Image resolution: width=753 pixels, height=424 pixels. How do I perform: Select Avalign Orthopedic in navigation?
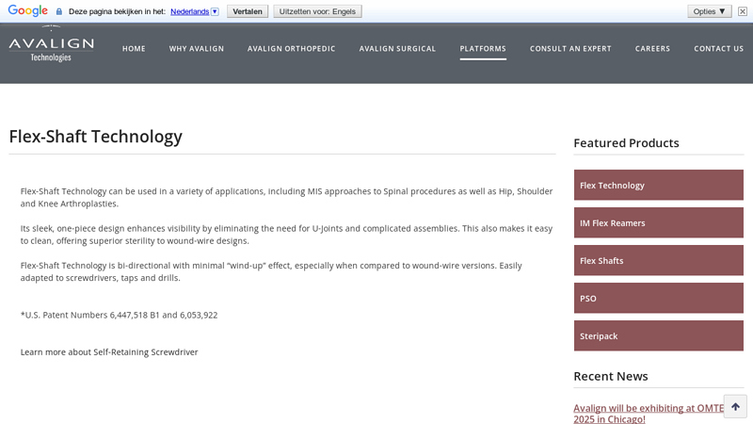pyautogui.click(x=291, y=49)
